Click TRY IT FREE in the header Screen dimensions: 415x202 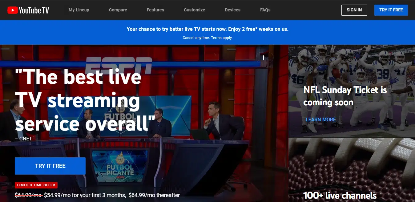[391, 10]
